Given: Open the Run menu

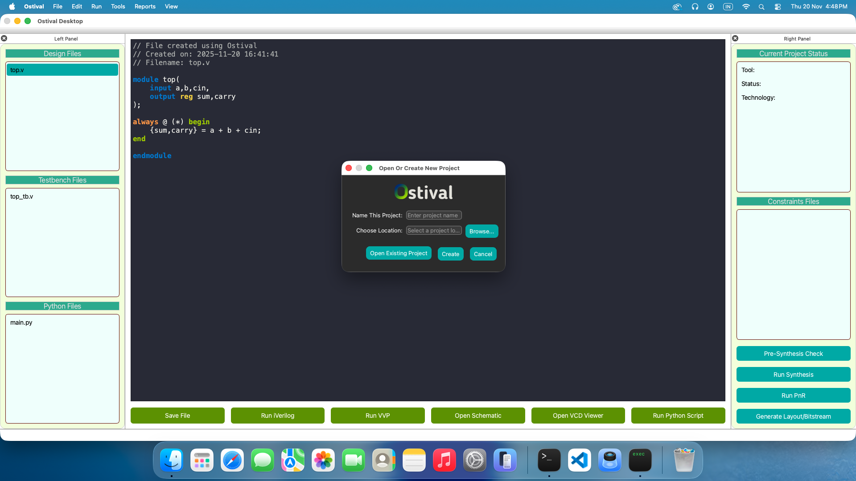Looking at the screenshot, I should 96,6.
